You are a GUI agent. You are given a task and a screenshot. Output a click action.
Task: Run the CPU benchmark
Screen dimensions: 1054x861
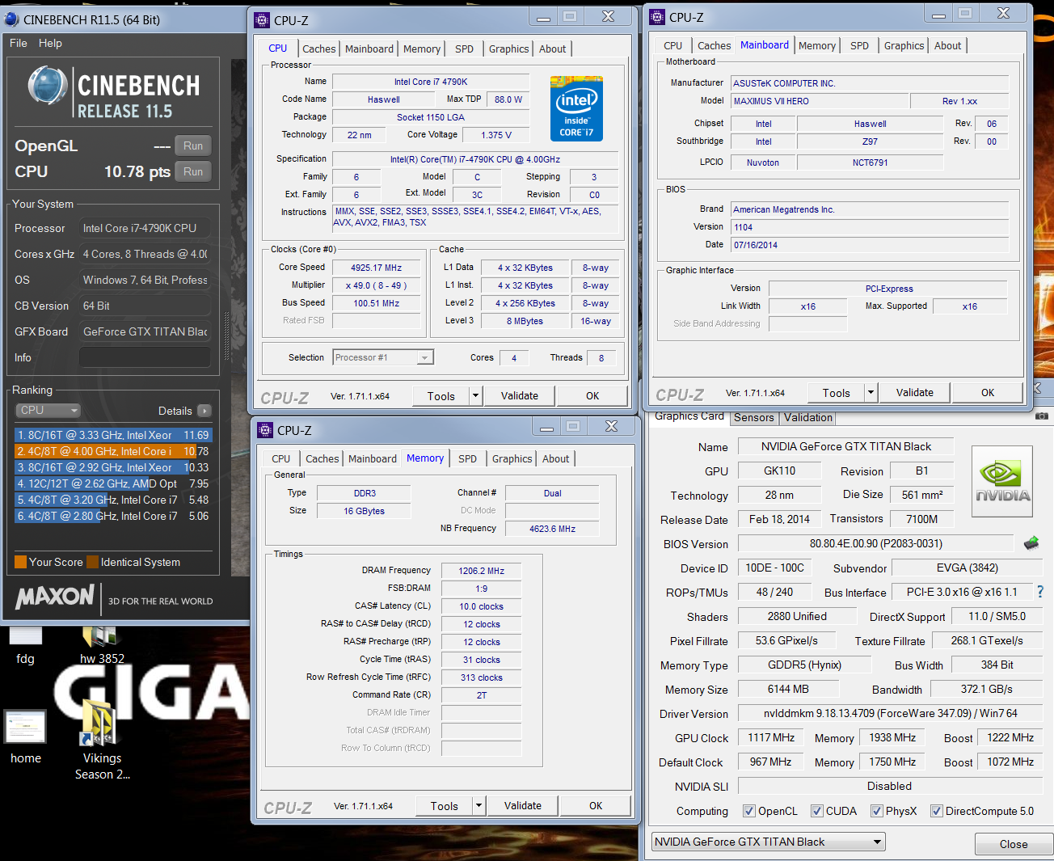pyautogui.click(x=193, y=171)
